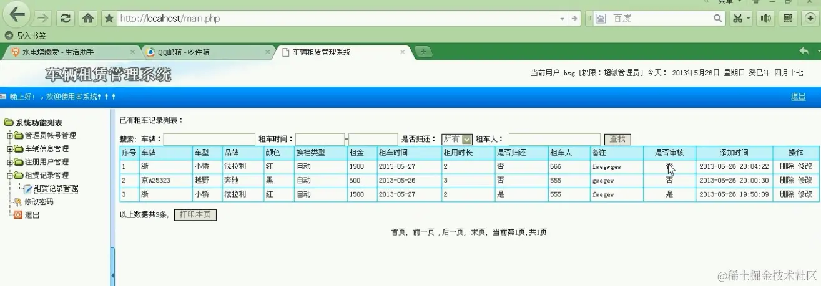The width and height of the screenshot is (821, 286).
Task: Click the 京A25323 plate cell
Action: coord(165,180)
